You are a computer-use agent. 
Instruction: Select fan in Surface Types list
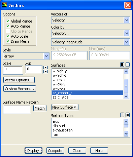[x=88, y=134]
